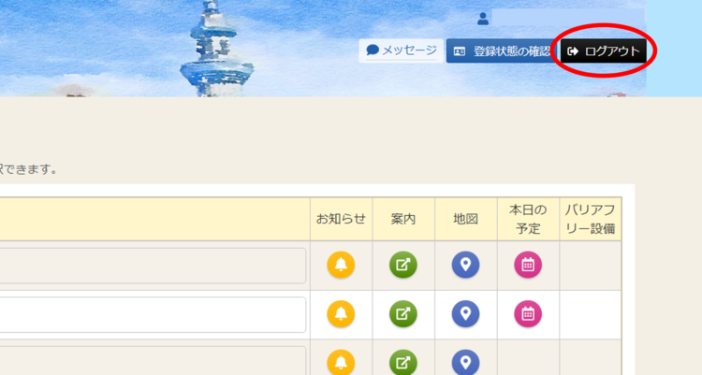Click the お知らせ column header

pyautogui.click(x=341, y=219)
